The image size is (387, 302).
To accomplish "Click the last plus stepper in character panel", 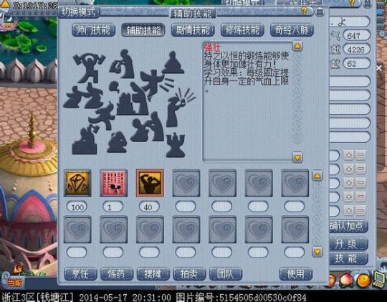I will coord(348,211).
